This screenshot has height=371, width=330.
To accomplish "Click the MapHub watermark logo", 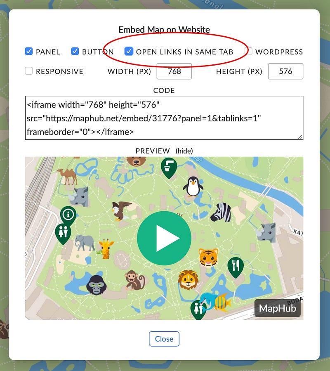I will (277, 307).
